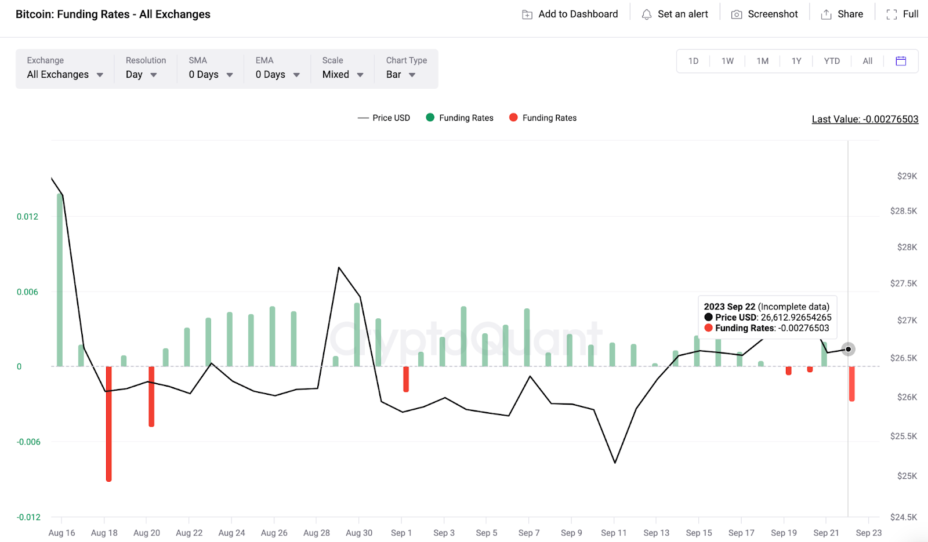
Task: Click the Set an alert bell icon
Action: (646, 14)
